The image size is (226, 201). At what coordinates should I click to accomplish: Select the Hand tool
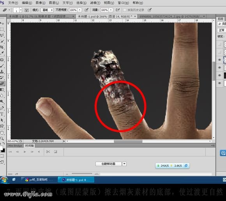pyautogui.click(x=2, y=132)
